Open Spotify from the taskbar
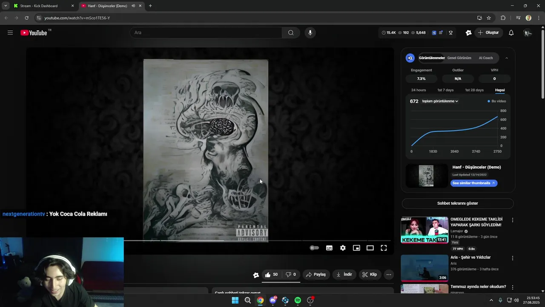 [298, 300]
